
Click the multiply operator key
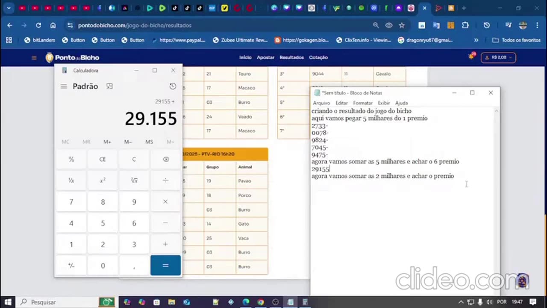(165, 201)
